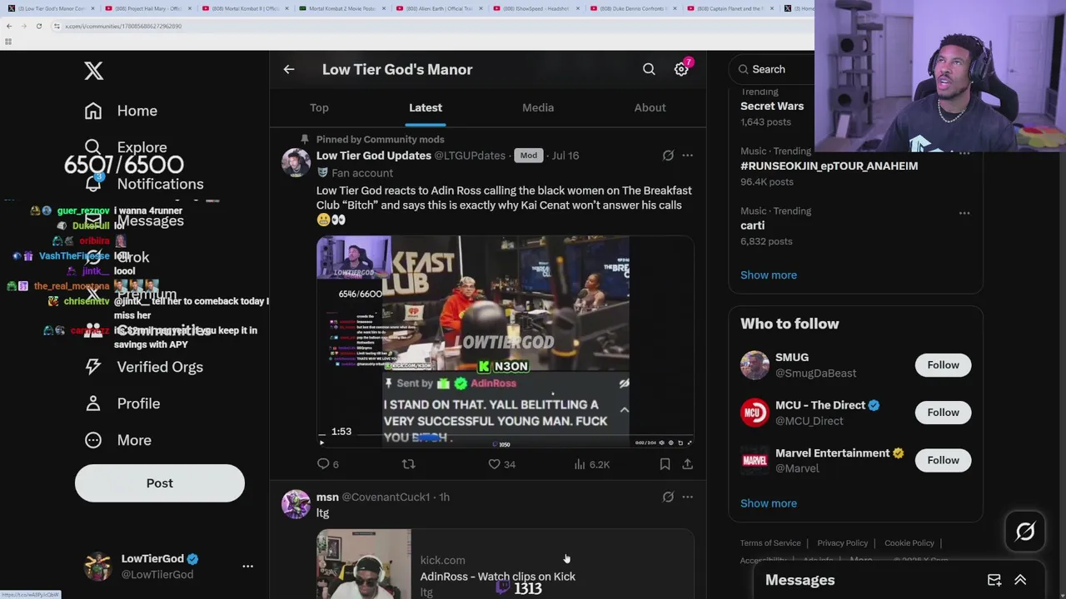
Task: Open the Secret Wars trending topic
Action: [x=772, y=106]
